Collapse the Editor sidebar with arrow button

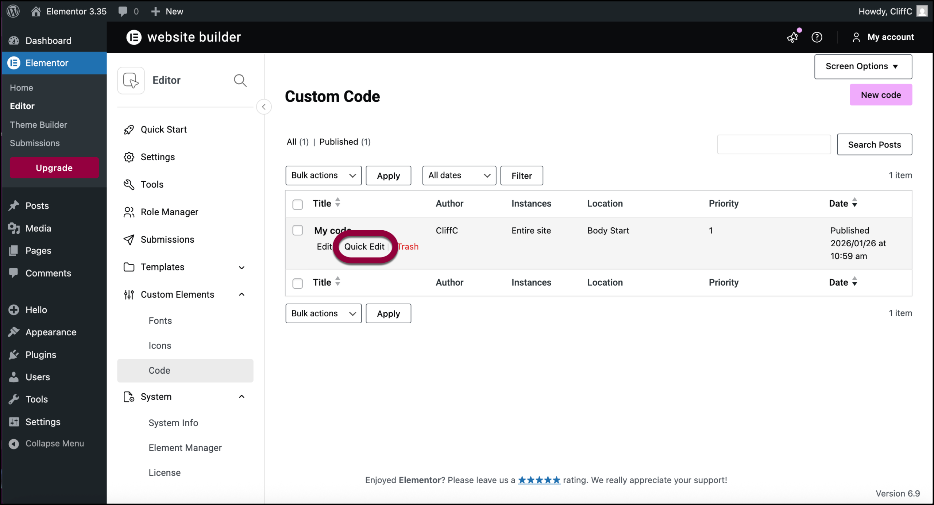[x=264, y=107]
